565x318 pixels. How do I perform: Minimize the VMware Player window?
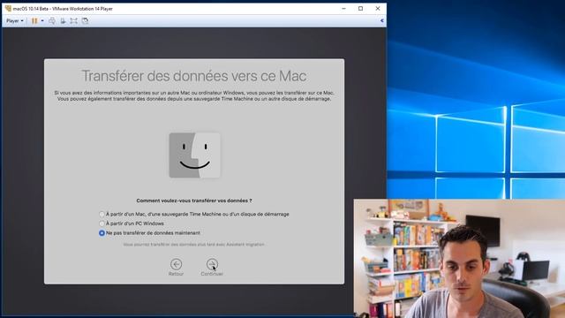(x=343, y=8)
